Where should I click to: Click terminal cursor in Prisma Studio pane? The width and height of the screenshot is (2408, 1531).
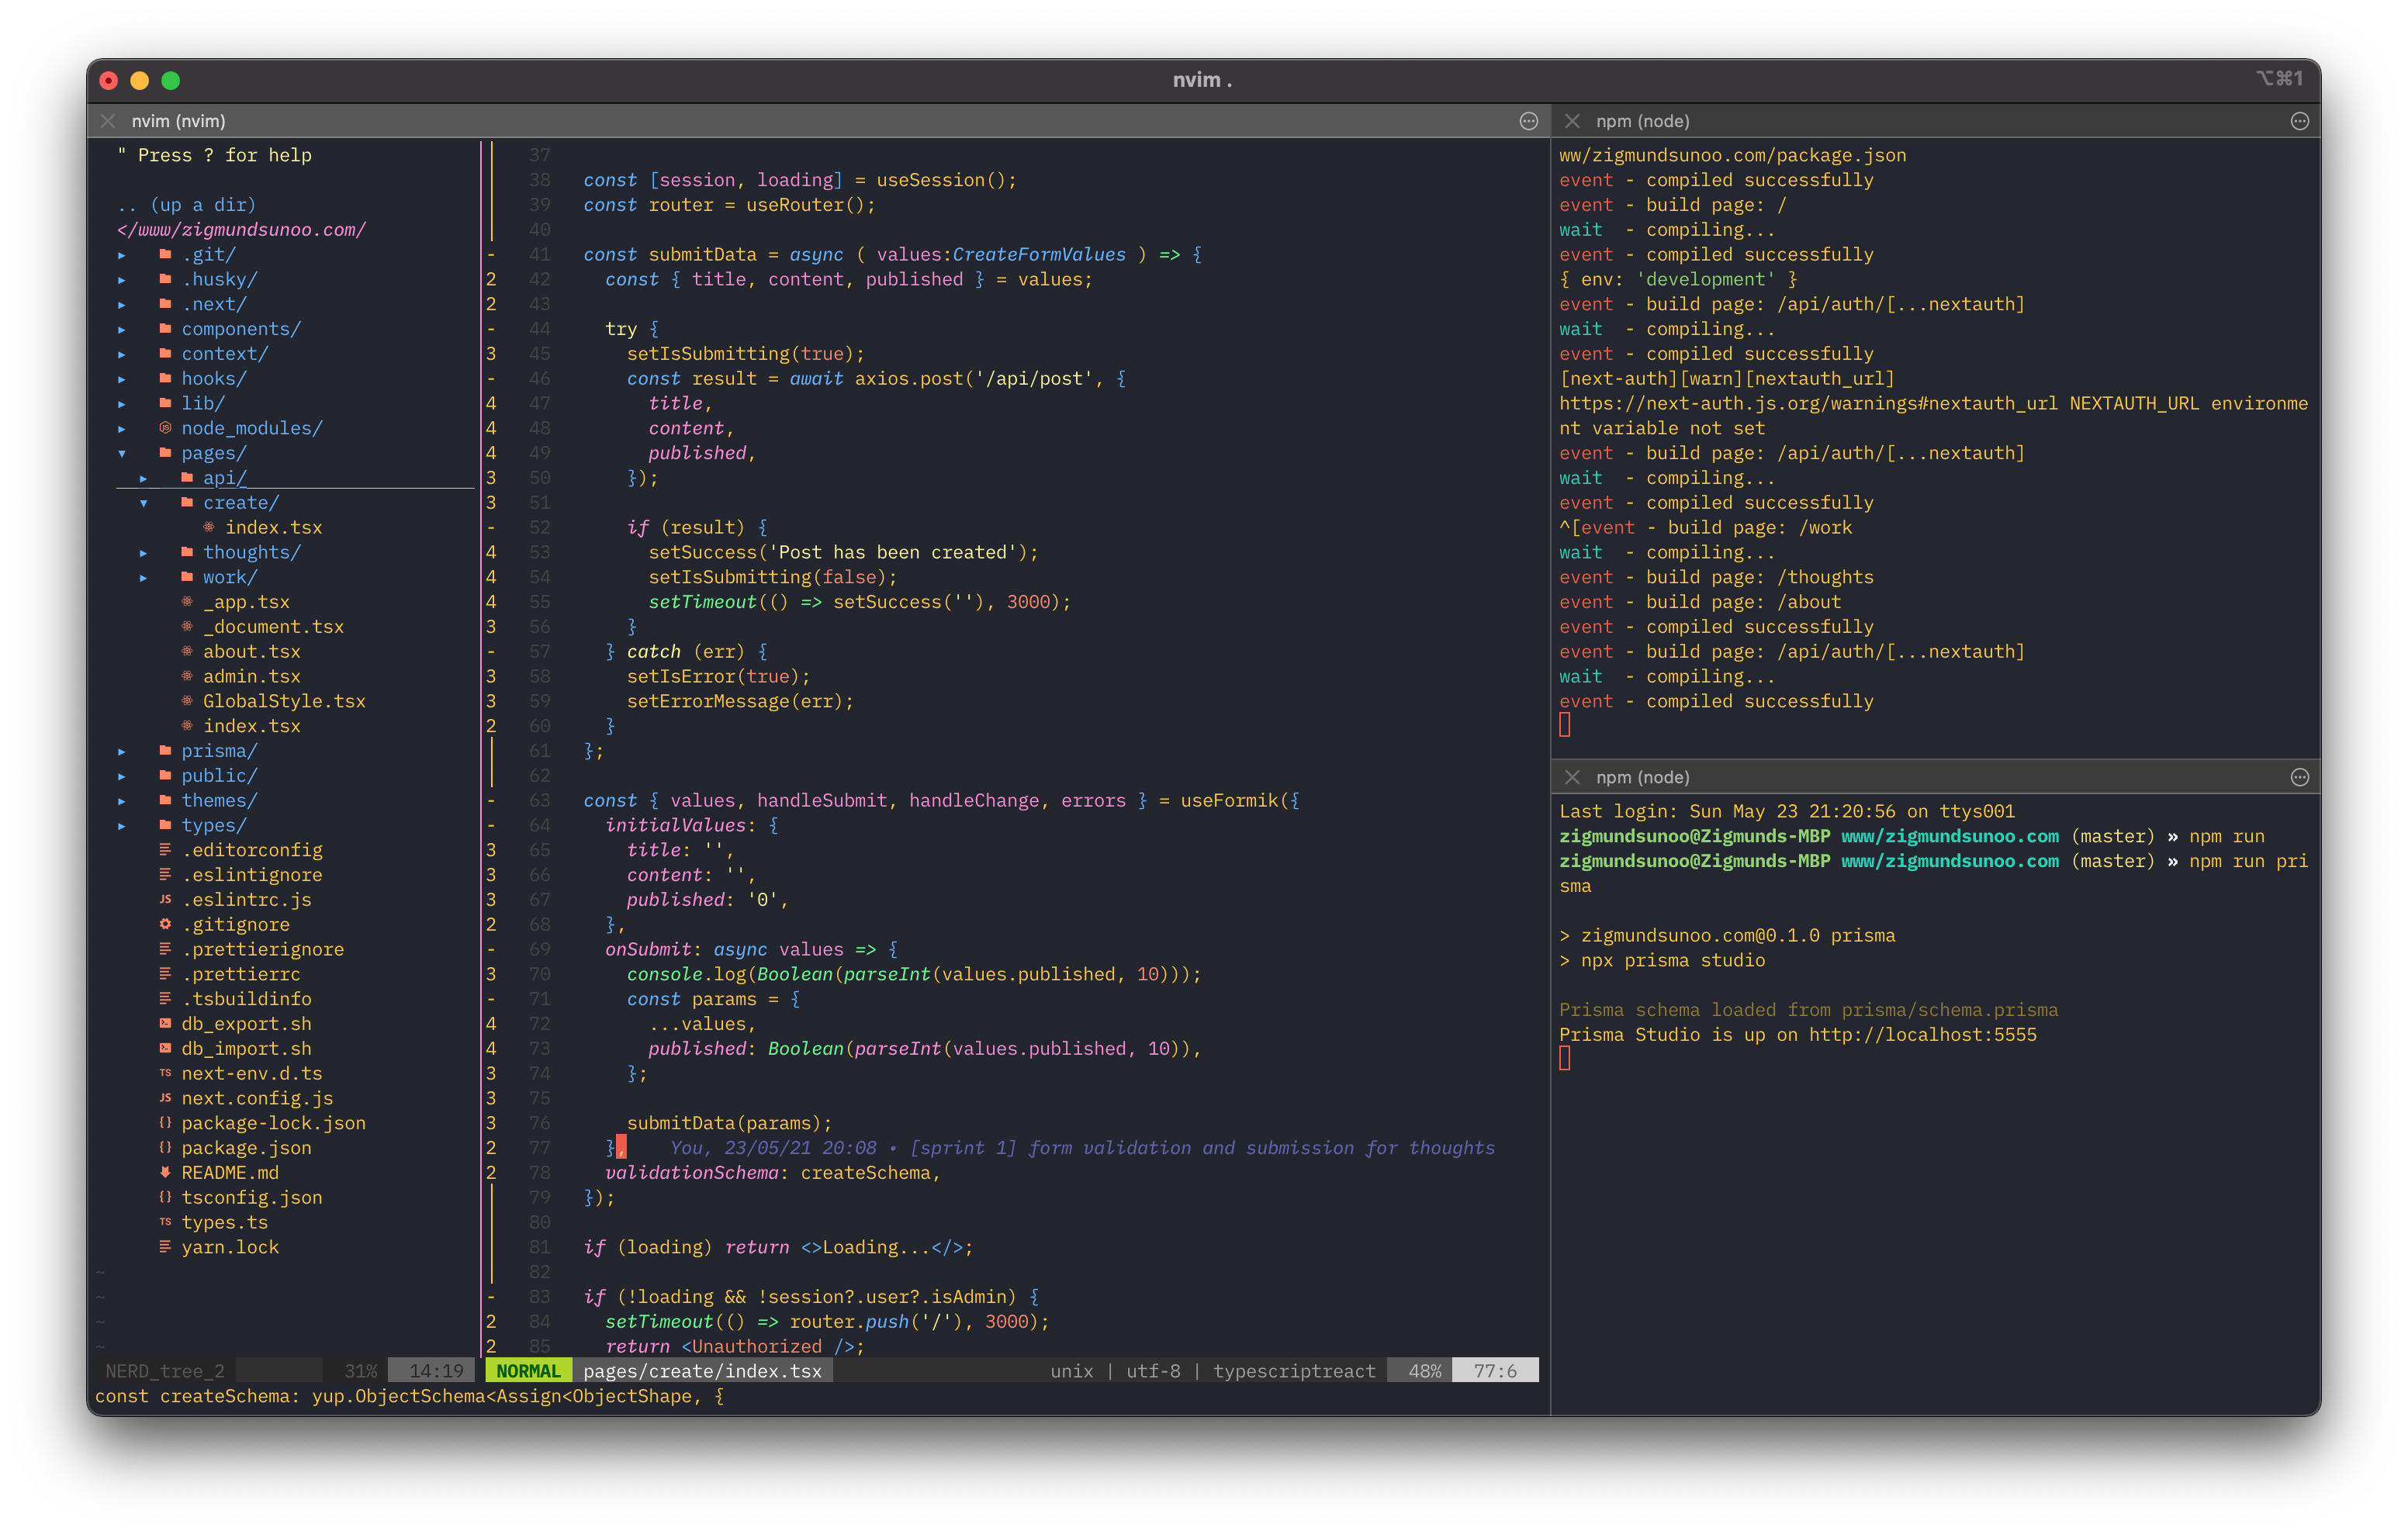click(1565, 1059)
